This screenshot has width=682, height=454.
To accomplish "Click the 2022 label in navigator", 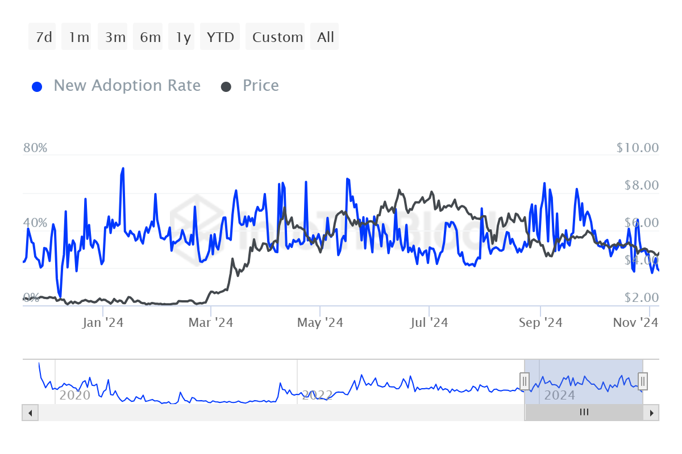I will 317,394.
